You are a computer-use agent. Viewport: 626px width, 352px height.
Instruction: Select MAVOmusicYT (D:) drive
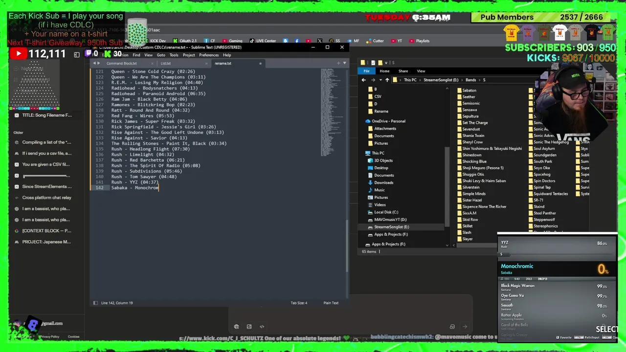click(x=390, y=219)
